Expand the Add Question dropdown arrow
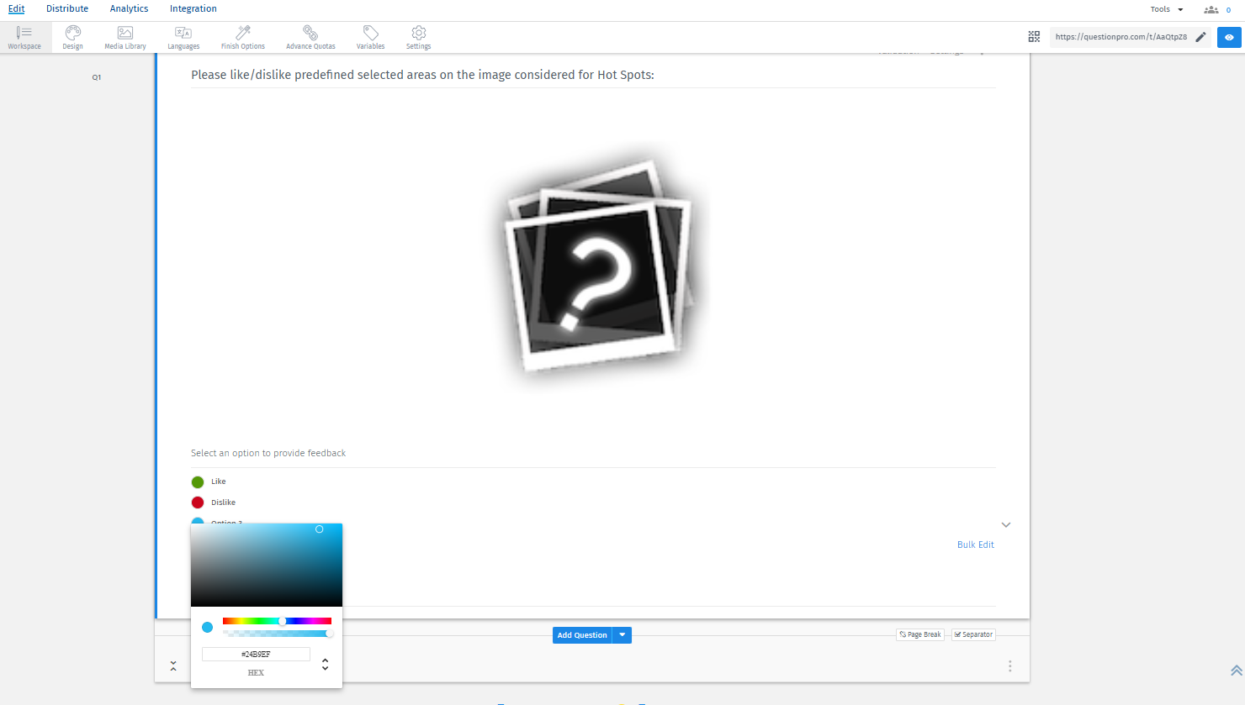 pos(622,635)
